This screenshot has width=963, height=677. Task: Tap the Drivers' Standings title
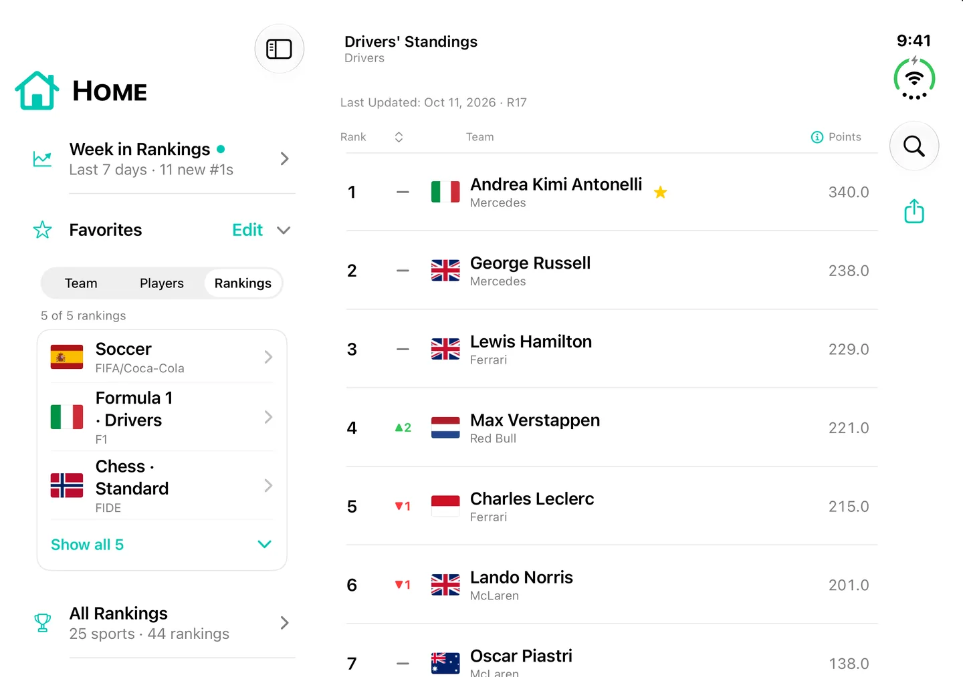tap(411, 41)
